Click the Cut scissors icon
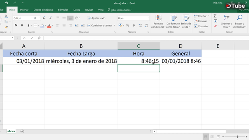Viewport: 249px width, 140px height. click(x=6, y=16)
